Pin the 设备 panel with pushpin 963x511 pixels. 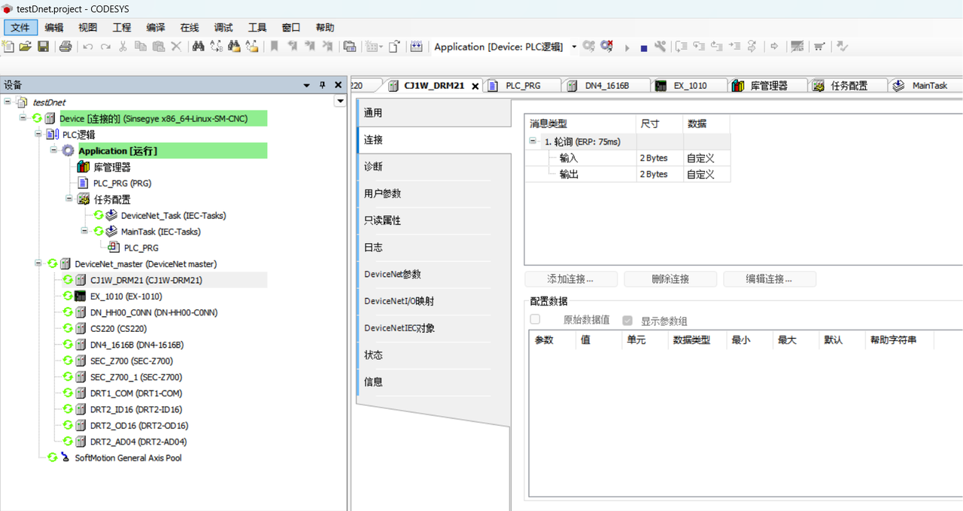click(323, 85)
